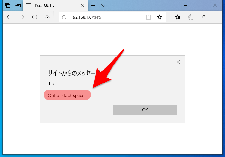Click the forward navigation arrow
Screen dimensions: 225x157
coord(22,17)
